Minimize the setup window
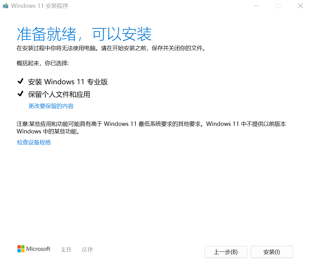Viewport: 310px width, 269px height. pyautogui.click(x=257, y=6)
